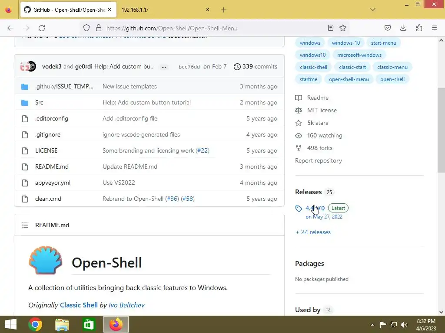
Task: Open the 339 commits history
Action: [256, 66]
